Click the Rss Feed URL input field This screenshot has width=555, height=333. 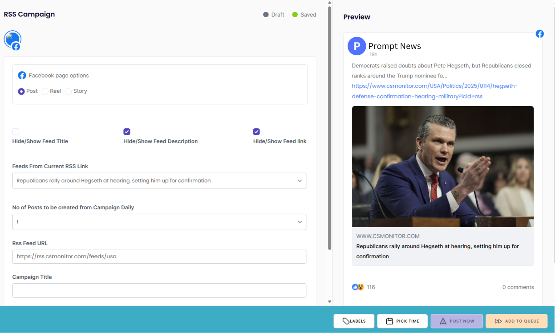[159, 256]
